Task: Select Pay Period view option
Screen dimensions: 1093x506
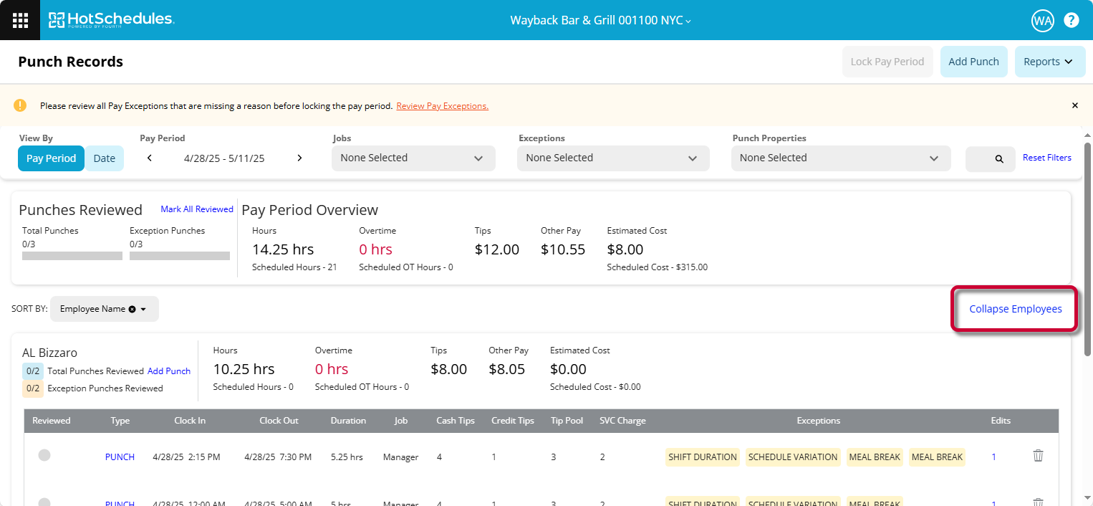Action: 51,158
